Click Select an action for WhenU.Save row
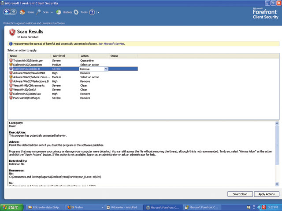This screenshot has height=211, width=282. point(89,77)
